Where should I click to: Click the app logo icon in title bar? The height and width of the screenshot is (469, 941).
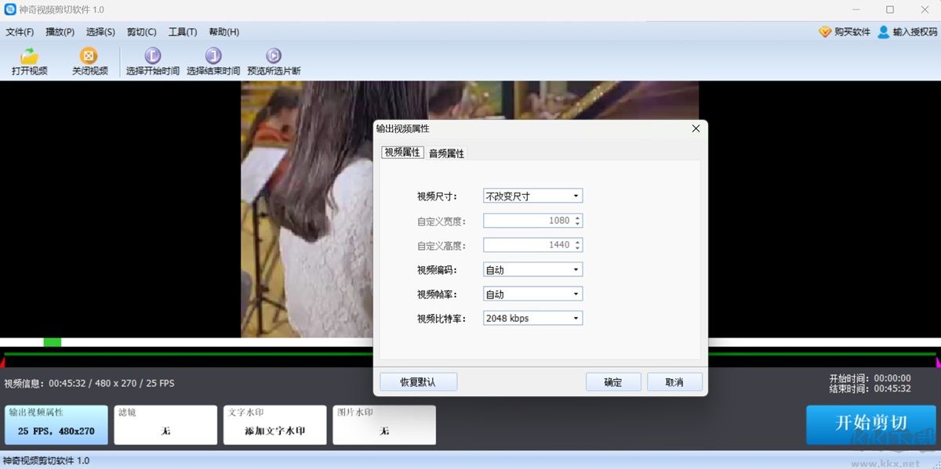click(9, 9)
